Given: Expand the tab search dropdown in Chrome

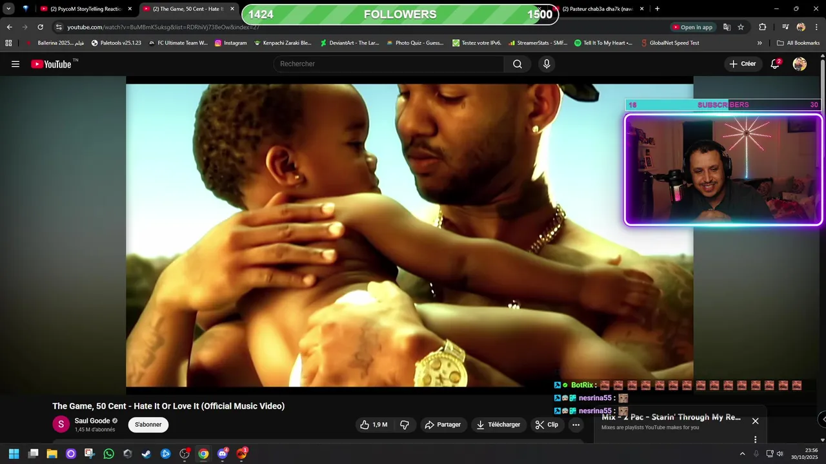Looking at the screenshot, I should (x=8, y=9).
